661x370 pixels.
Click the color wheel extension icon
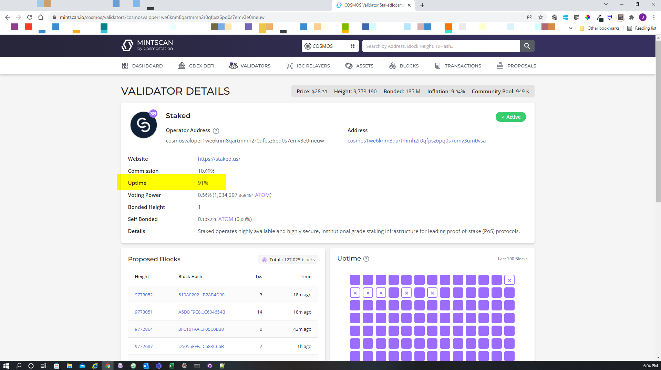tap(587, 17)
